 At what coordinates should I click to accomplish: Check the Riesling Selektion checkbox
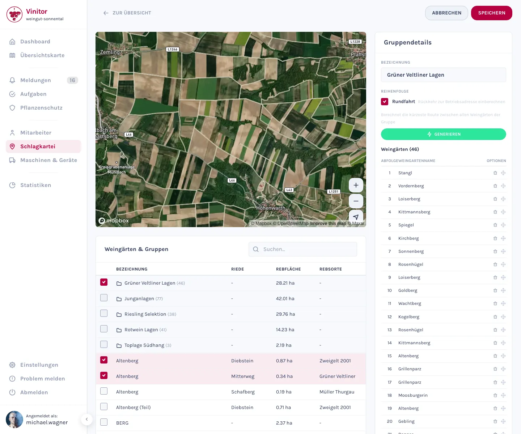tap(104, 313)
